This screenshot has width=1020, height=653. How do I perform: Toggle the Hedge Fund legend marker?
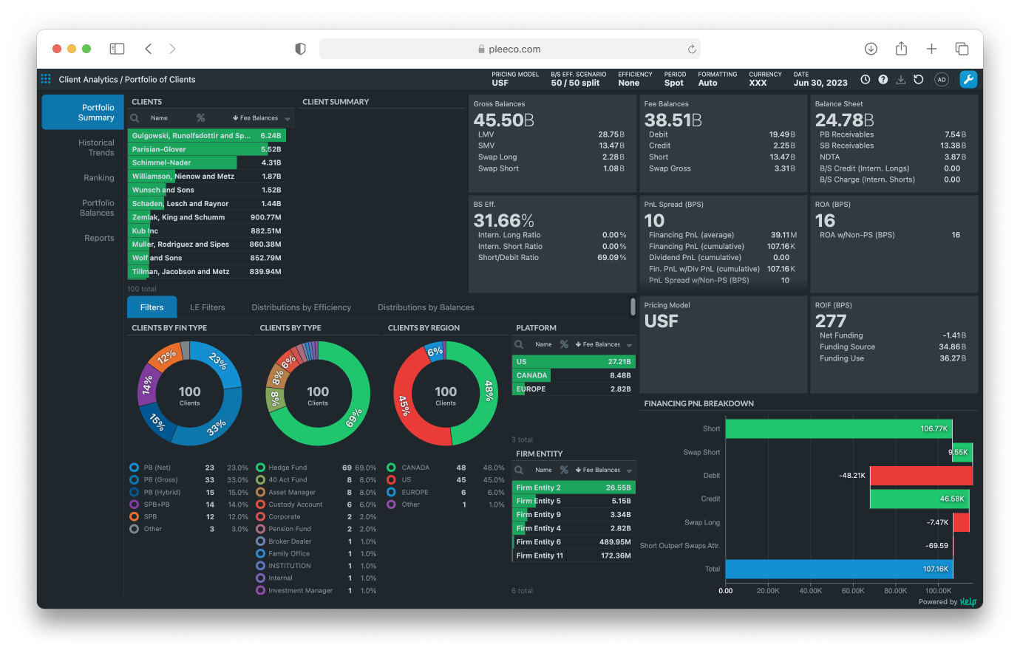click(260, 468)
